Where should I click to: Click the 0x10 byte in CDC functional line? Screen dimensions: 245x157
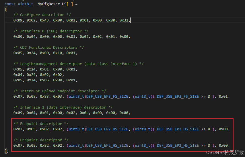[x=58, y=53]
